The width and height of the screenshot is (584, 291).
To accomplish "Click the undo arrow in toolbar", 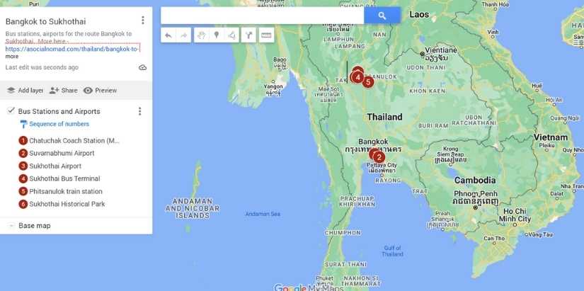I will 168,35.
